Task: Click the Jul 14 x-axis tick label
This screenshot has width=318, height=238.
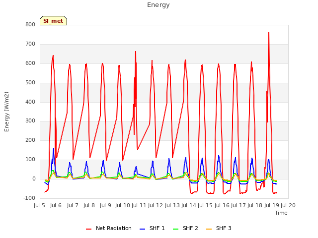Action: [x=189, y=205]
